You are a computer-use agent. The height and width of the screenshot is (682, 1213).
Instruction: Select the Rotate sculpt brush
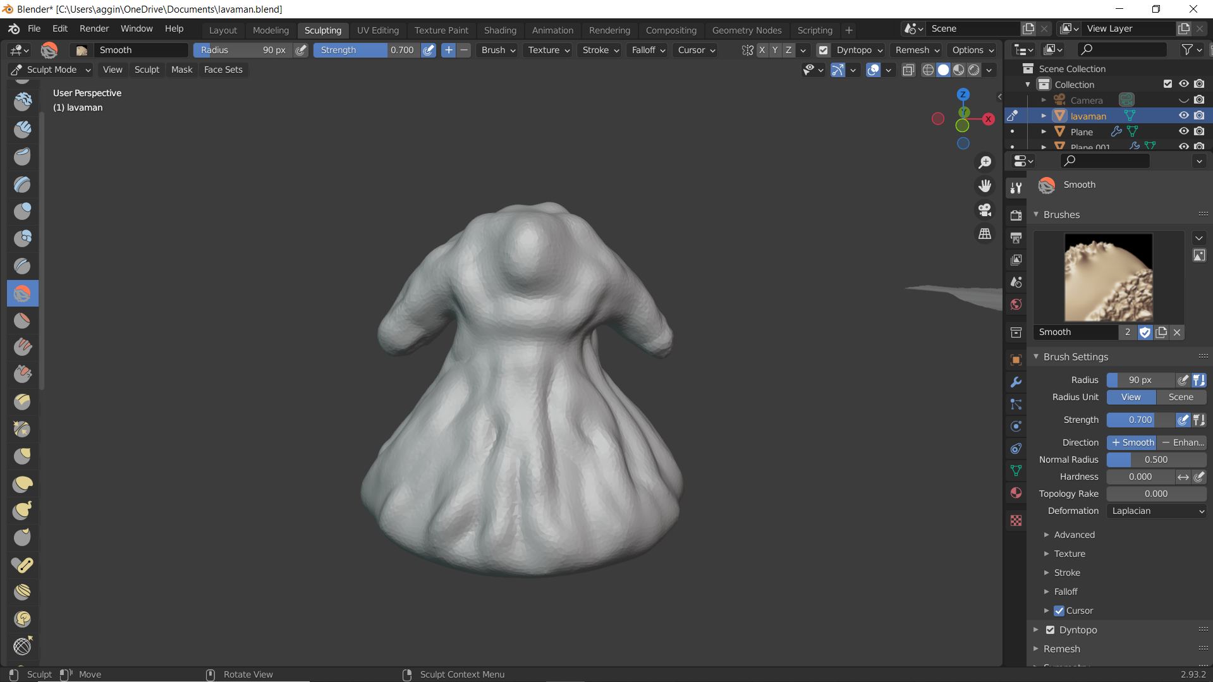pyautogui.click(x=22, y=619)
